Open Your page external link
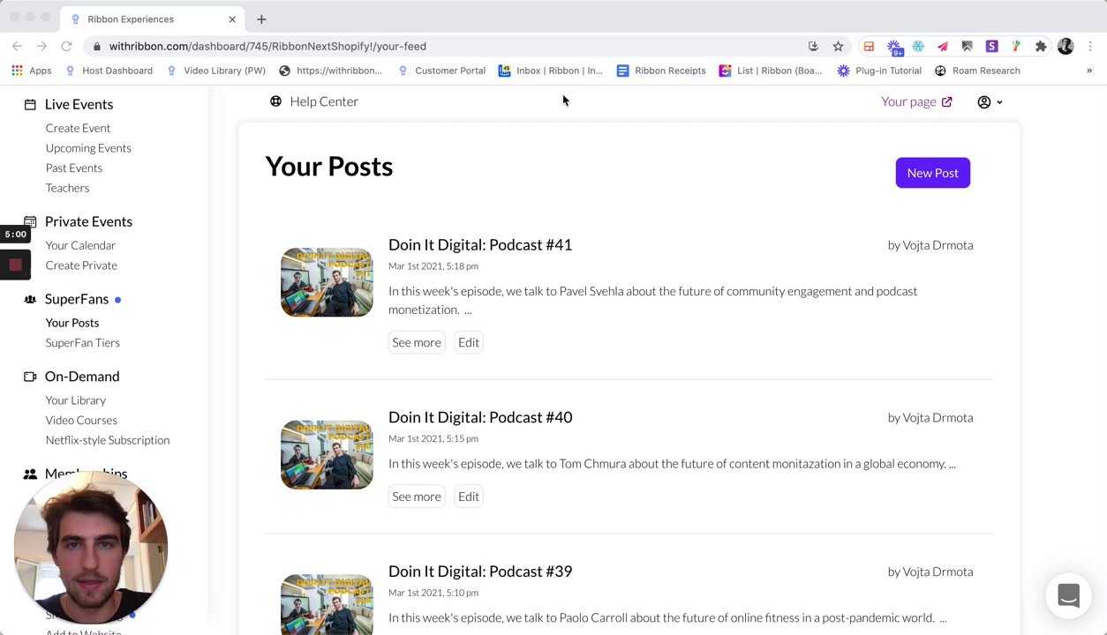1107x635 pixels. (x=916, y=101)
